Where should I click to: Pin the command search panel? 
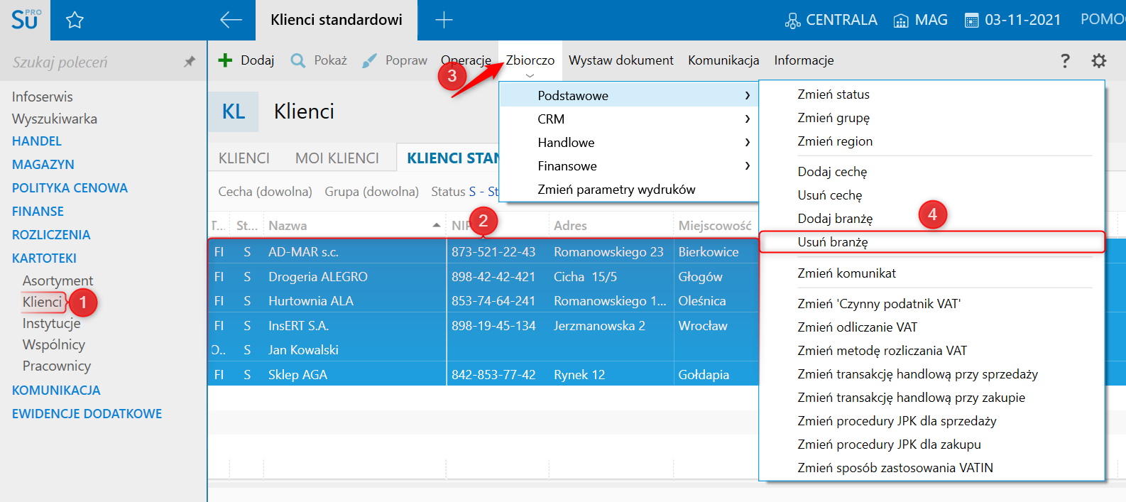189,62
